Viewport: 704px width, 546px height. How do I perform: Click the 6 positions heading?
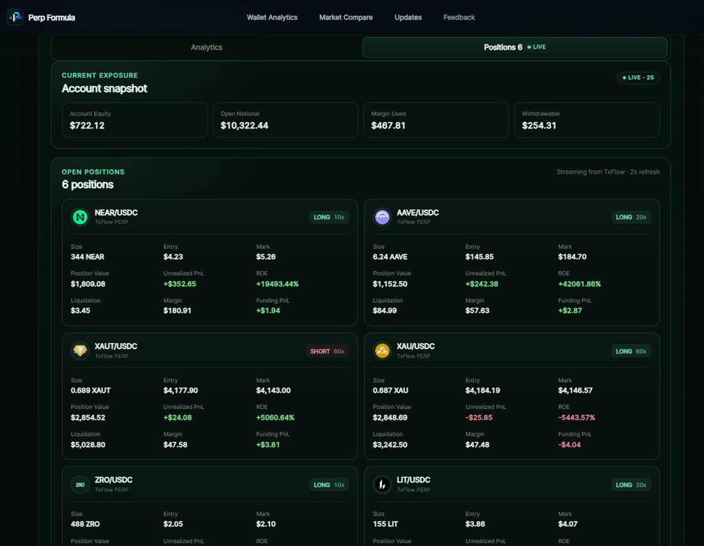click(x=87, y=185)
